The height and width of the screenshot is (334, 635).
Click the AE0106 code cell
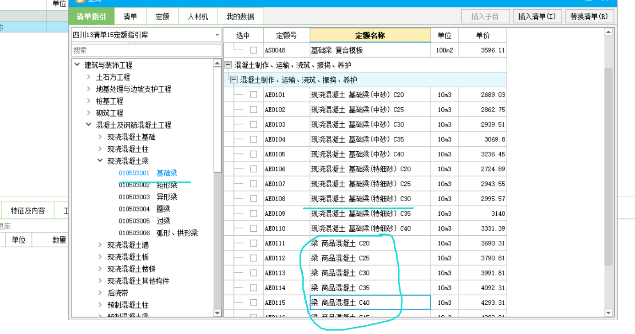(x=287, y=169)
